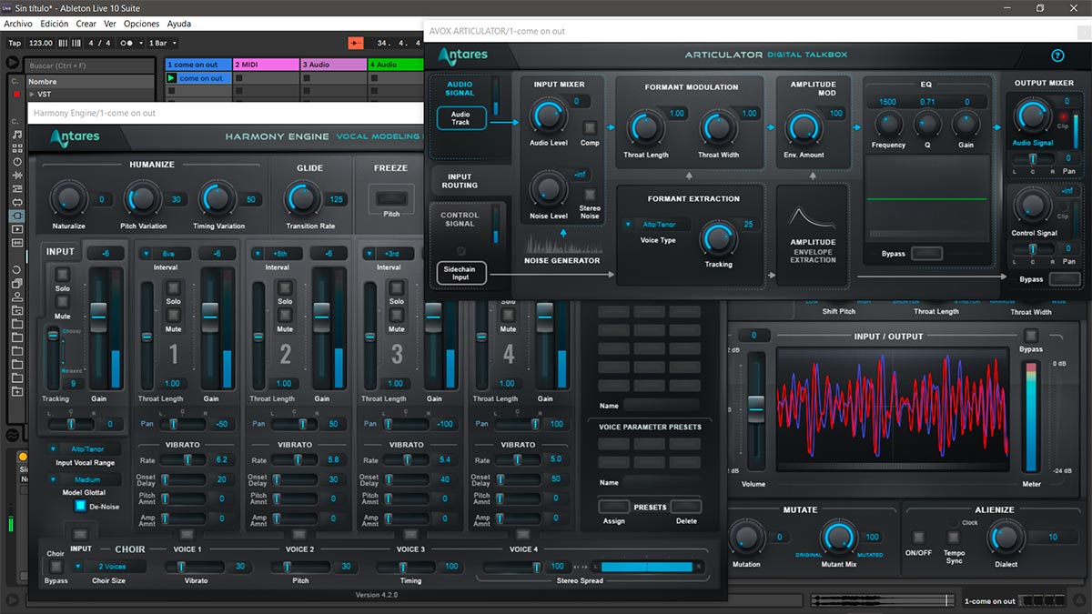Solo harmony voice 1 in Harmony Engine
Image resolution: width=1092 pixels, height=614 pixels.
tap(173, 287)
